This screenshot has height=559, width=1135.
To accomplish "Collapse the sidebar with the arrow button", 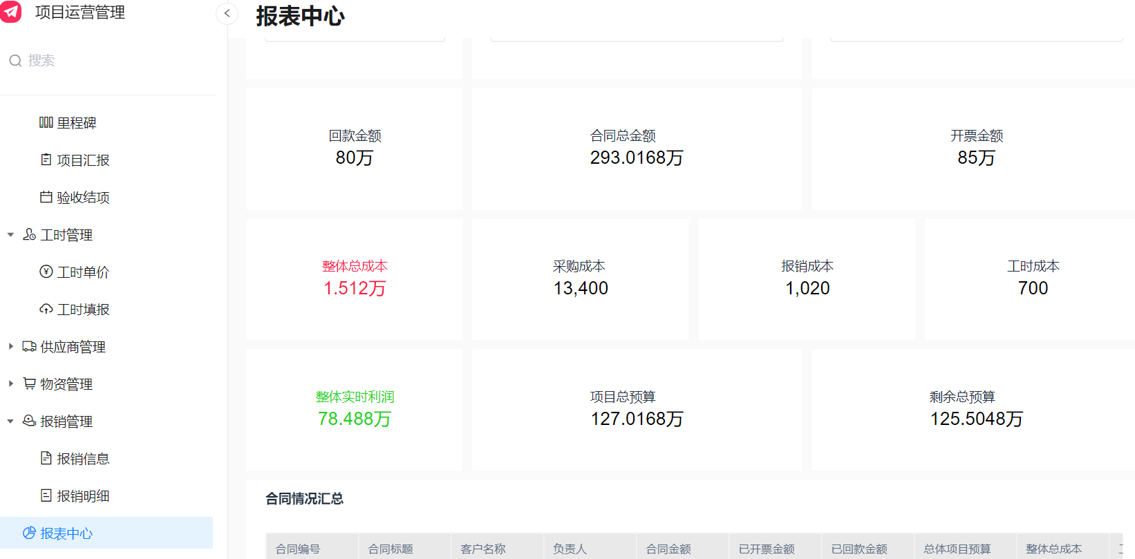I will point(227,13).
